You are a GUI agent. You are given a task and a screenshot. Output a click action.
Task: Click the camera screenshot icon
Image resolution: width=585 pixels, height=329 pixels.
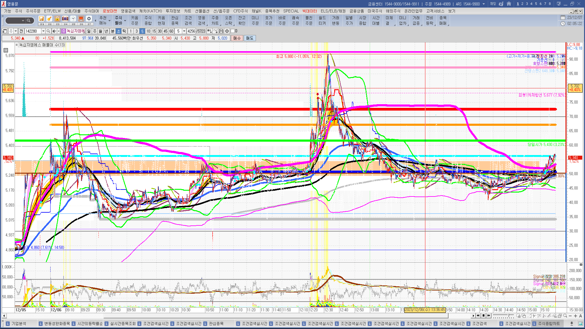(65, 19)
